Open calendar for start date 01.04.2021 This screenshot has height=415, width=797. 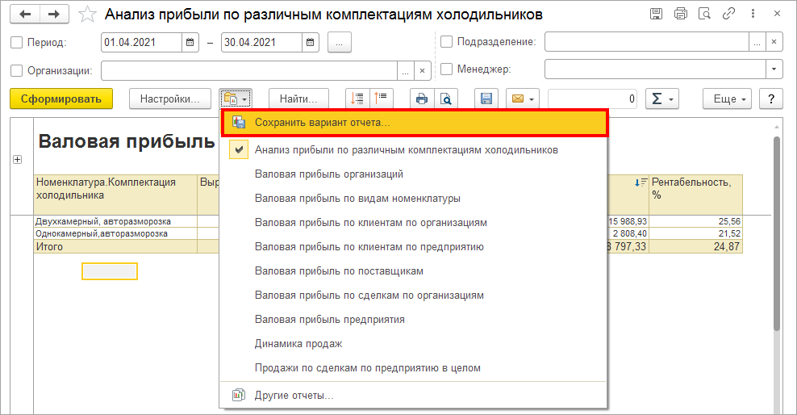point(190,43)
